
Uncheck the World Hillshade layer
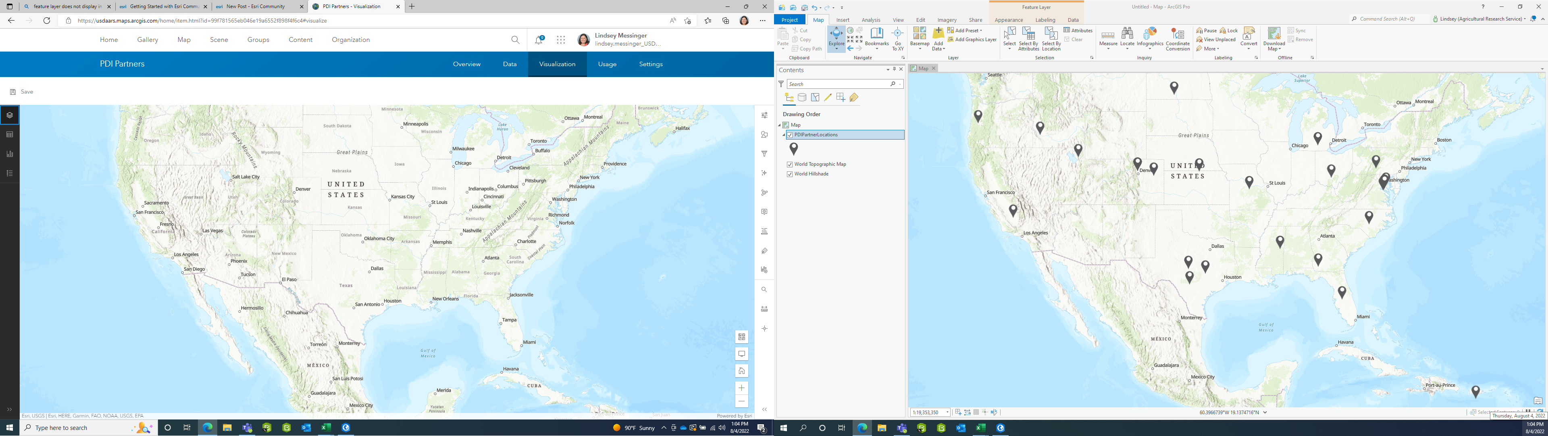[x=790, y=174]
